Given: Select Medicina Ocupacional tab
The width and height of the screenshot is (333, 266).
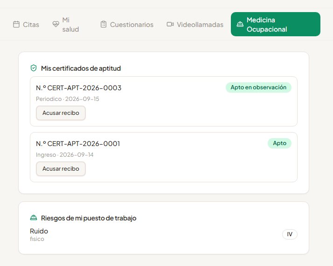Looking at the screenshot, I should pos(276,24).
